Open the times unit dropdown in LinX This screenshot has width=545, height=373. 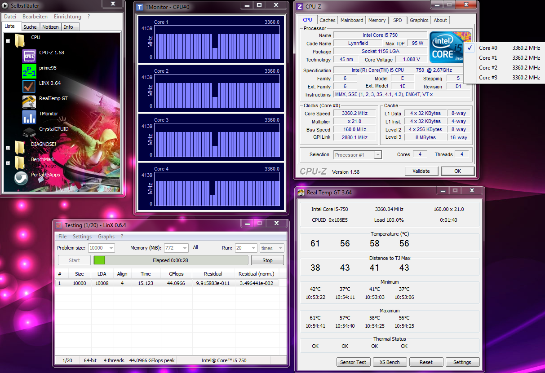pyautogui.click(x=272, y=248)
